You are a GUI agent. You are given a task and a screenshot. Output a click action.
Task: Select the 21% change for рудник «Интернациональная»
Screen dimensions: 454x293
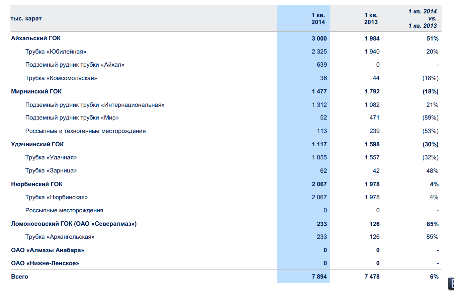(432, 105)
